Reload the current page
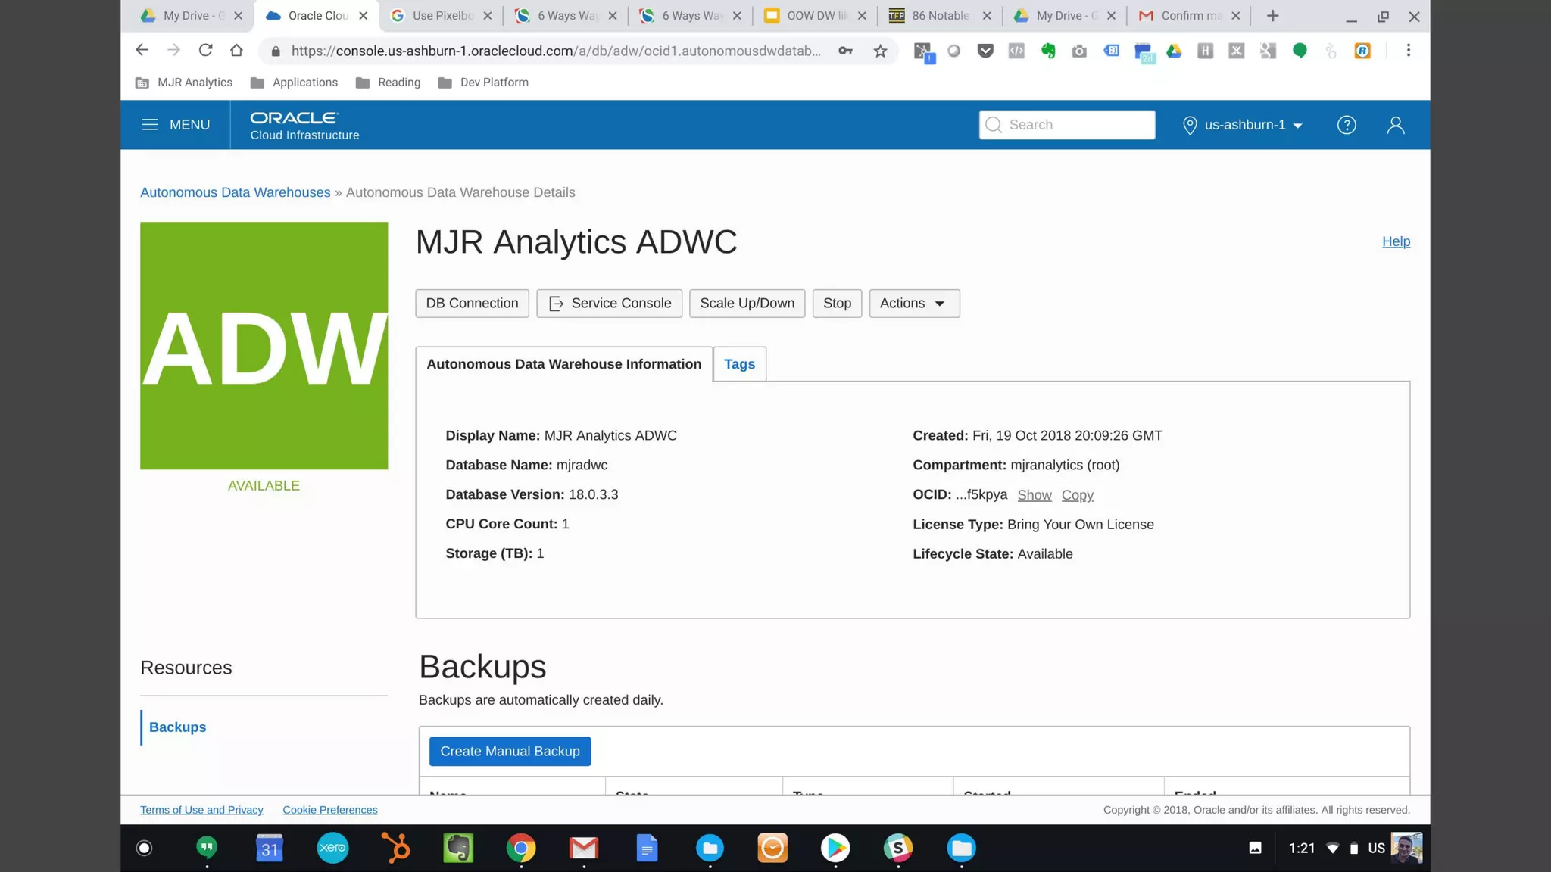The height and width of the screenshot is (872, 1551). click(x=205, y=51)
